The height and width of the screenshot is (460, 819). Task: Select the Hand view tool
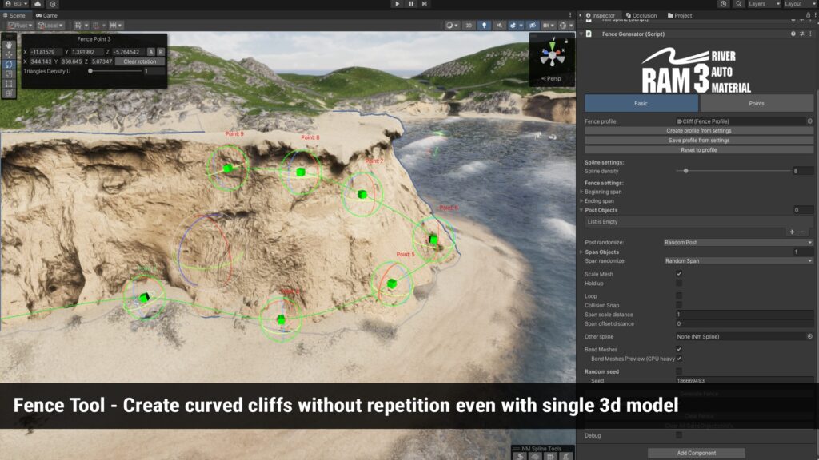[x=9, y=45]
